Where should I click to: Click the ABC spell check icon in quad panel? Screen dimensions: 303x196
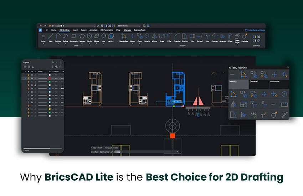pyautogui.click(x=253, y=115)
